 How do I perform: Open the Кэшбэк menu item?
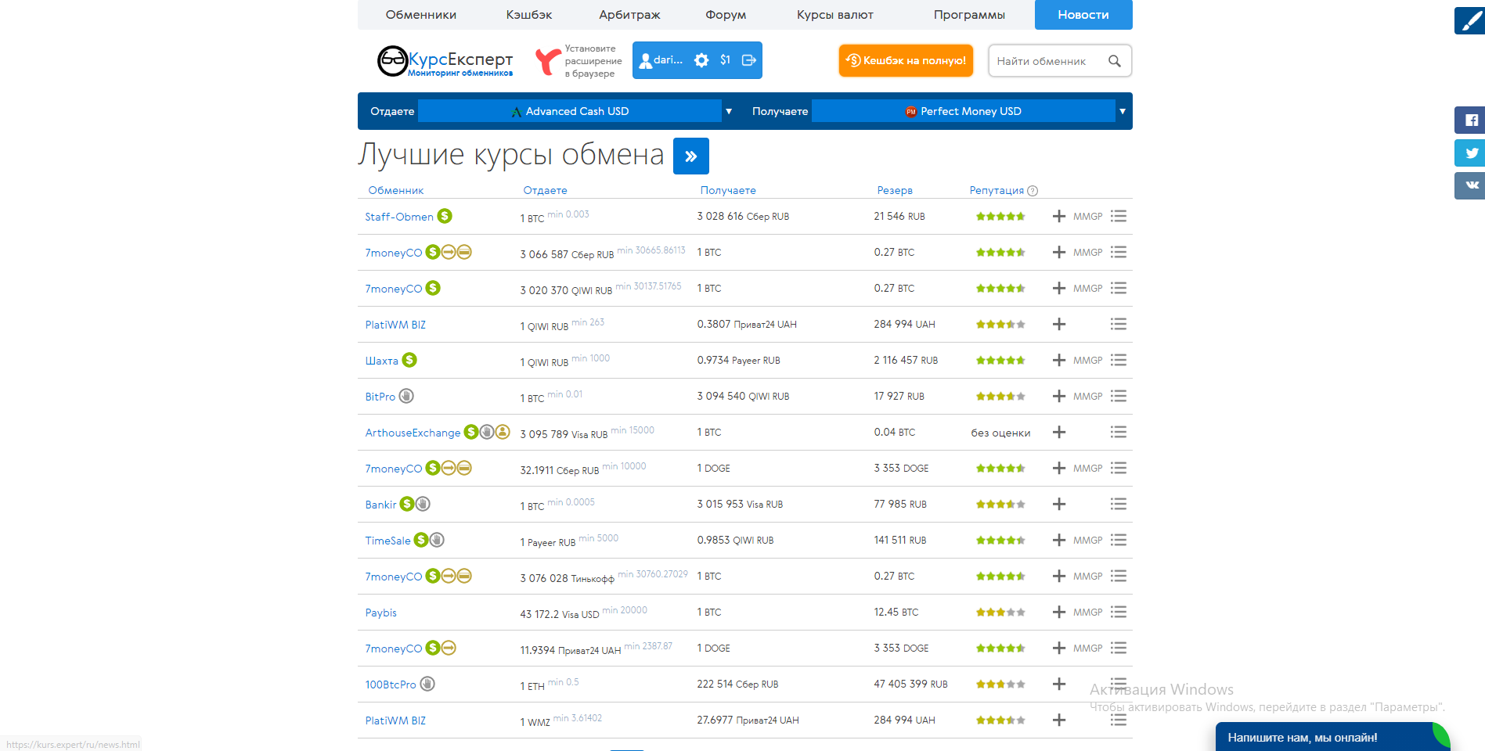(x=529, y=15)
